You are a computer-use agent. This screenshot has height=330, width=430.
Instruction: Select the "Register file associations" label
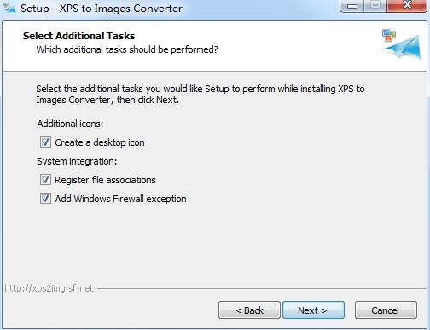tap(105, 180)
